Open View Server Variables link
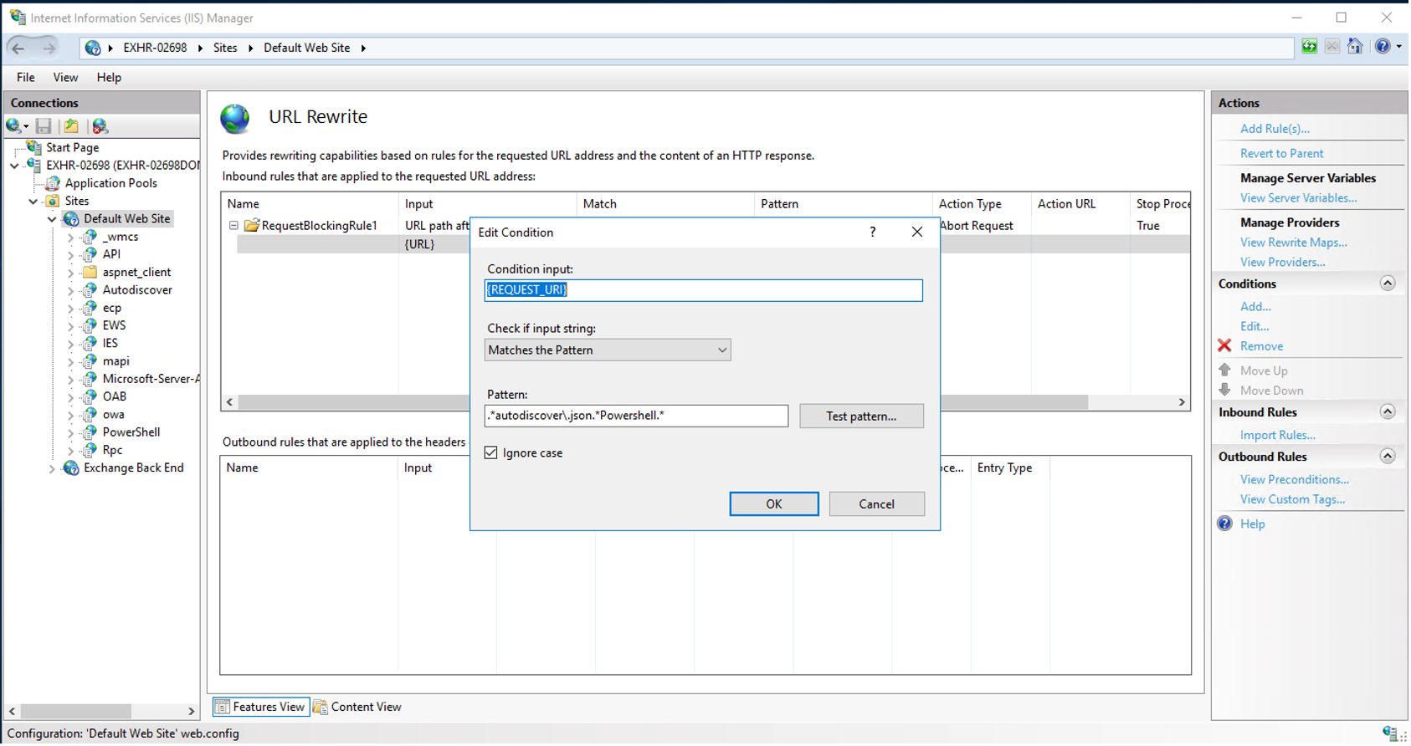The width and height of the screenshot is (1411, 746). pos(1299,198)
